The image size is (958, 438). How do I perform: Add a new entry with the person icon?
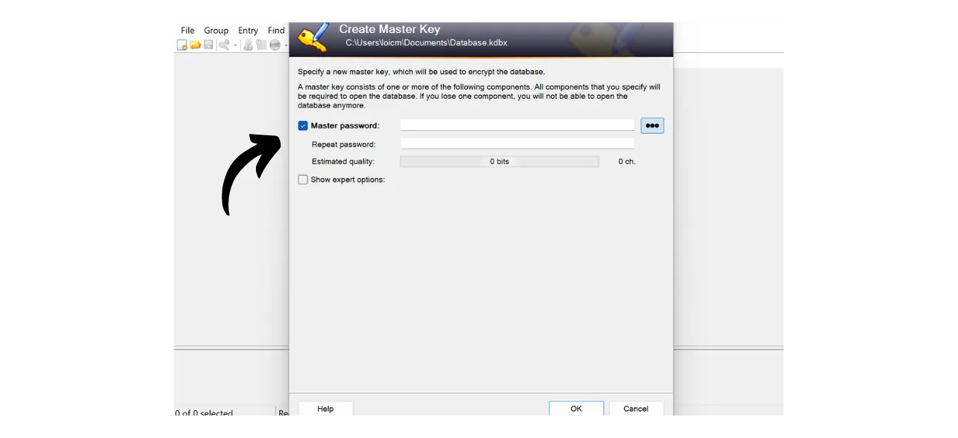coord(248,45)
